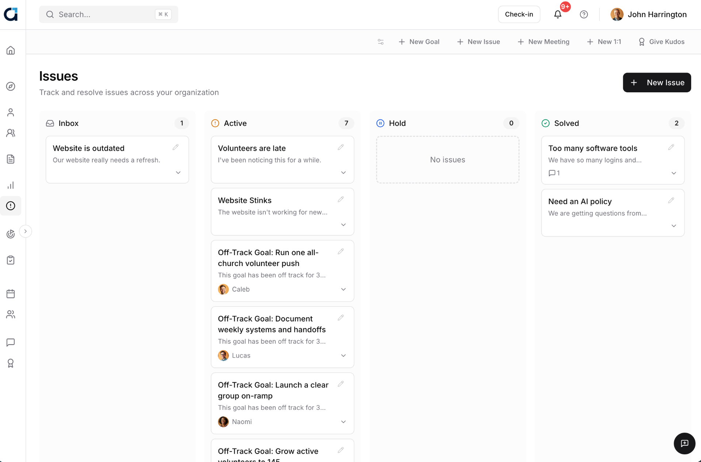The image size is (701, 462).
Task: Click the chat bubble icon in sidebar
Action: [11, 342]
